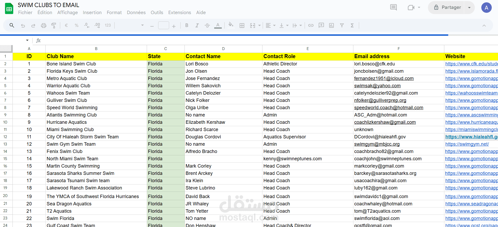Collapse the toolbar with chevron
498x227 pixels.
tap(484, 26)
